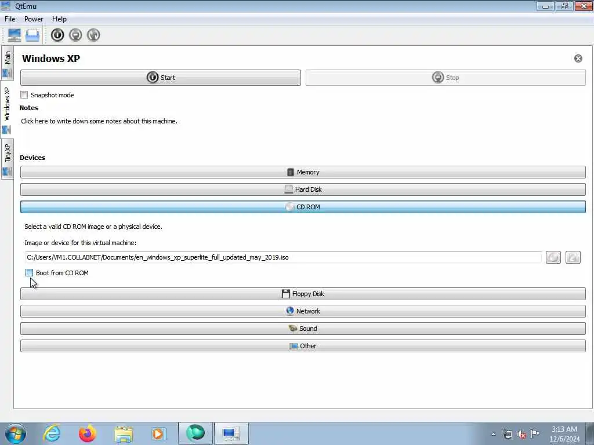Image resolution: width=594 pixels, height=445 pixels.
Task: Click the 'Notes' heading
Action: [29, 108]
